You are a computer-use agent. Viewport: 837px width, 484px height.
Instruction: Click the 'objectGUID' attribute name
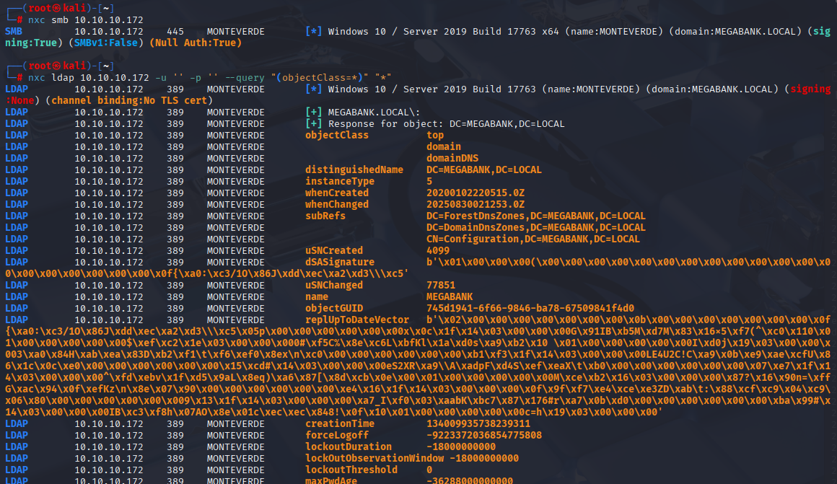point(333,309)
